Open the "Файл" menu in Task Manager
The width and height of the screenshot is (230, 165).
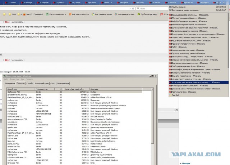tap(6, 79)
